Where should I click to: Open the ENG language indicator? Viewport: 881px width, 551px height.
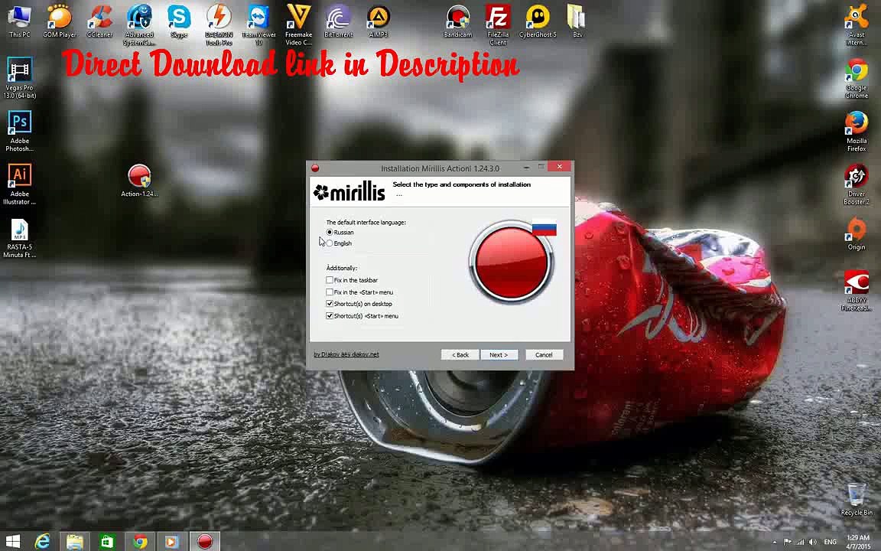[x=830, y=542]
